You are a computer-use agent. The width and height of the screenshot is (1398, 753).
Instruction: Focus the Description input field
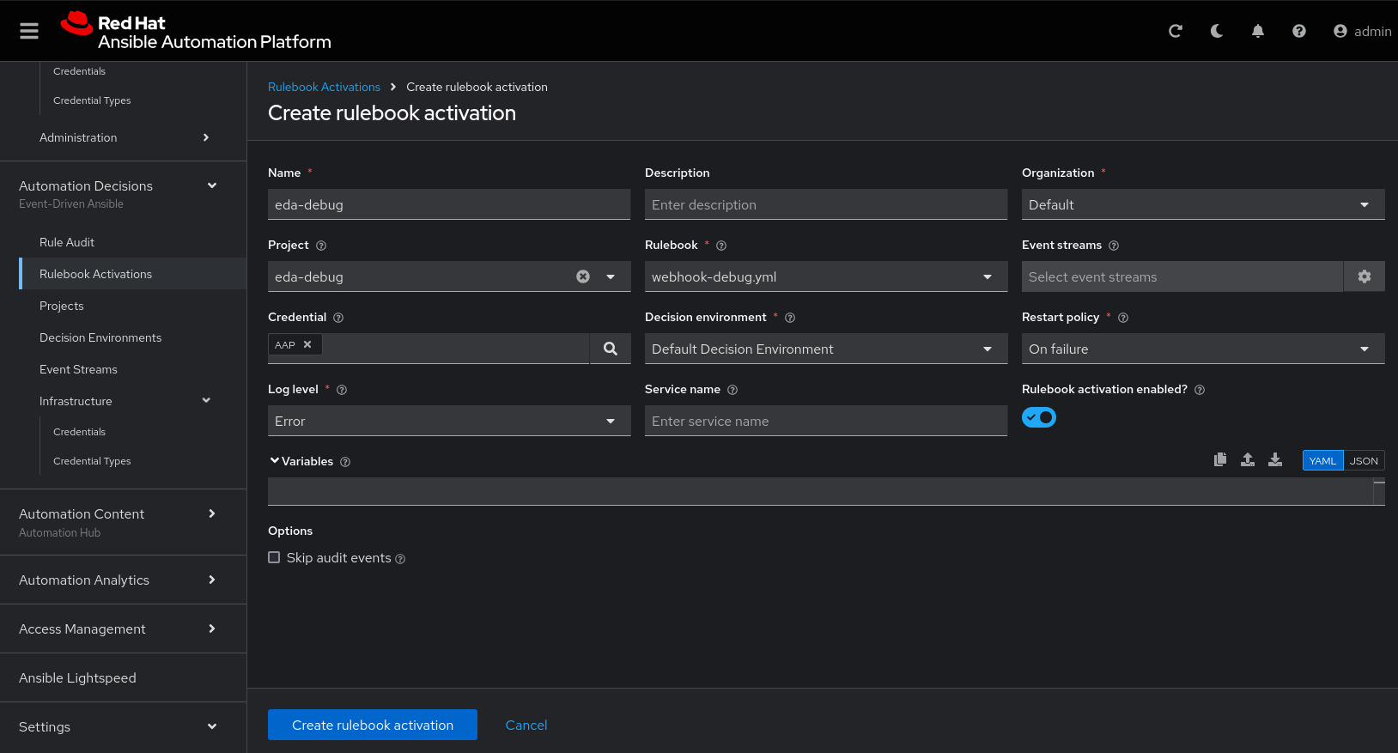pos(826,204)
